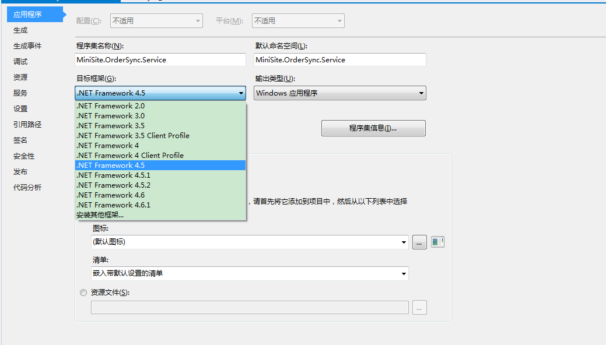Select the highlighted .NET Framework 4.5 entry
Viewport: 606px width, 345px height.
(x=160, y=166)
